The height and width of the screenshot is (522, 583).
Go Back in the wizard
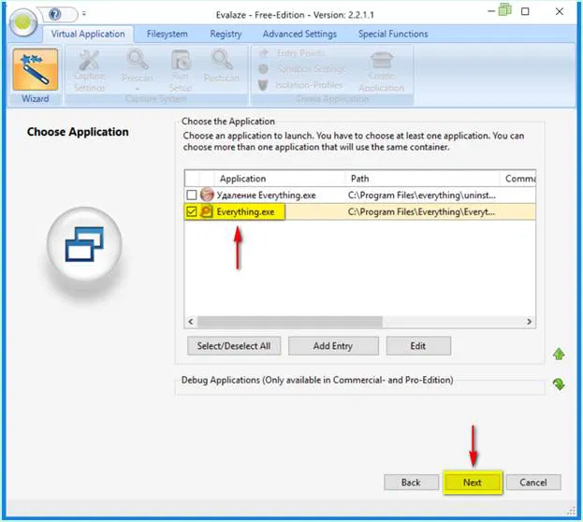click(411, 482)
